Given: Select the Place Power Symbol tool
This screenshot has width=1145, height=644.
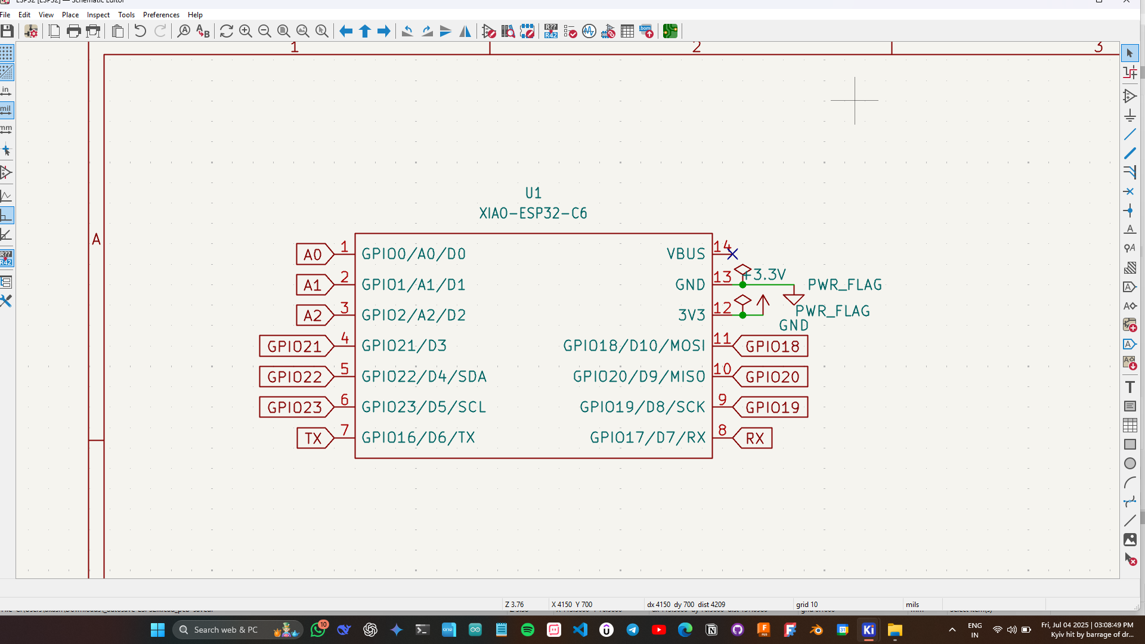Looking at the screenshot, I should tap(1129, 115).
